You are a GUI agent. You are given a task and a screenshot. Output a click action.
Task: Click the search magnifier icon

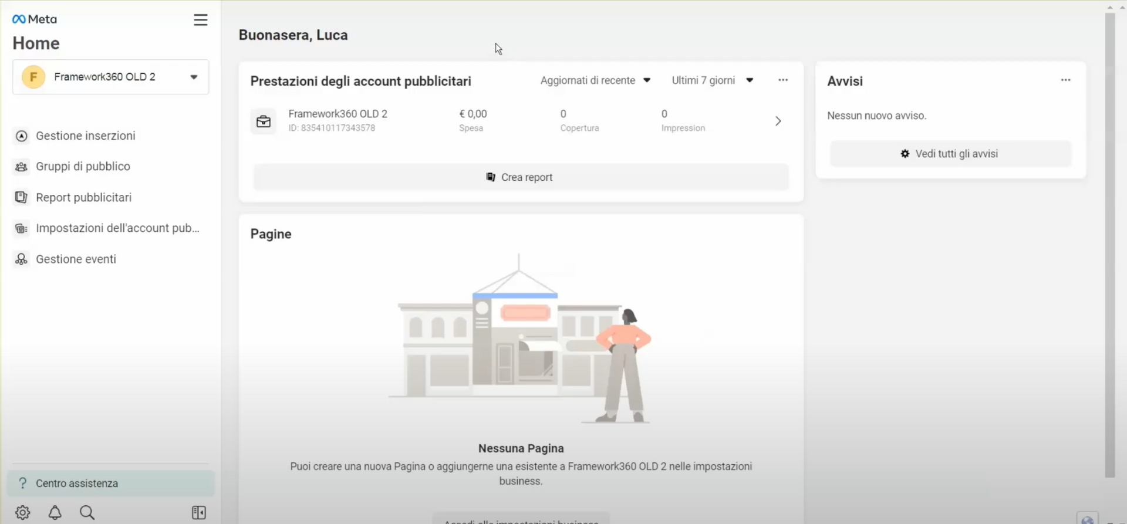pos(87,513)
